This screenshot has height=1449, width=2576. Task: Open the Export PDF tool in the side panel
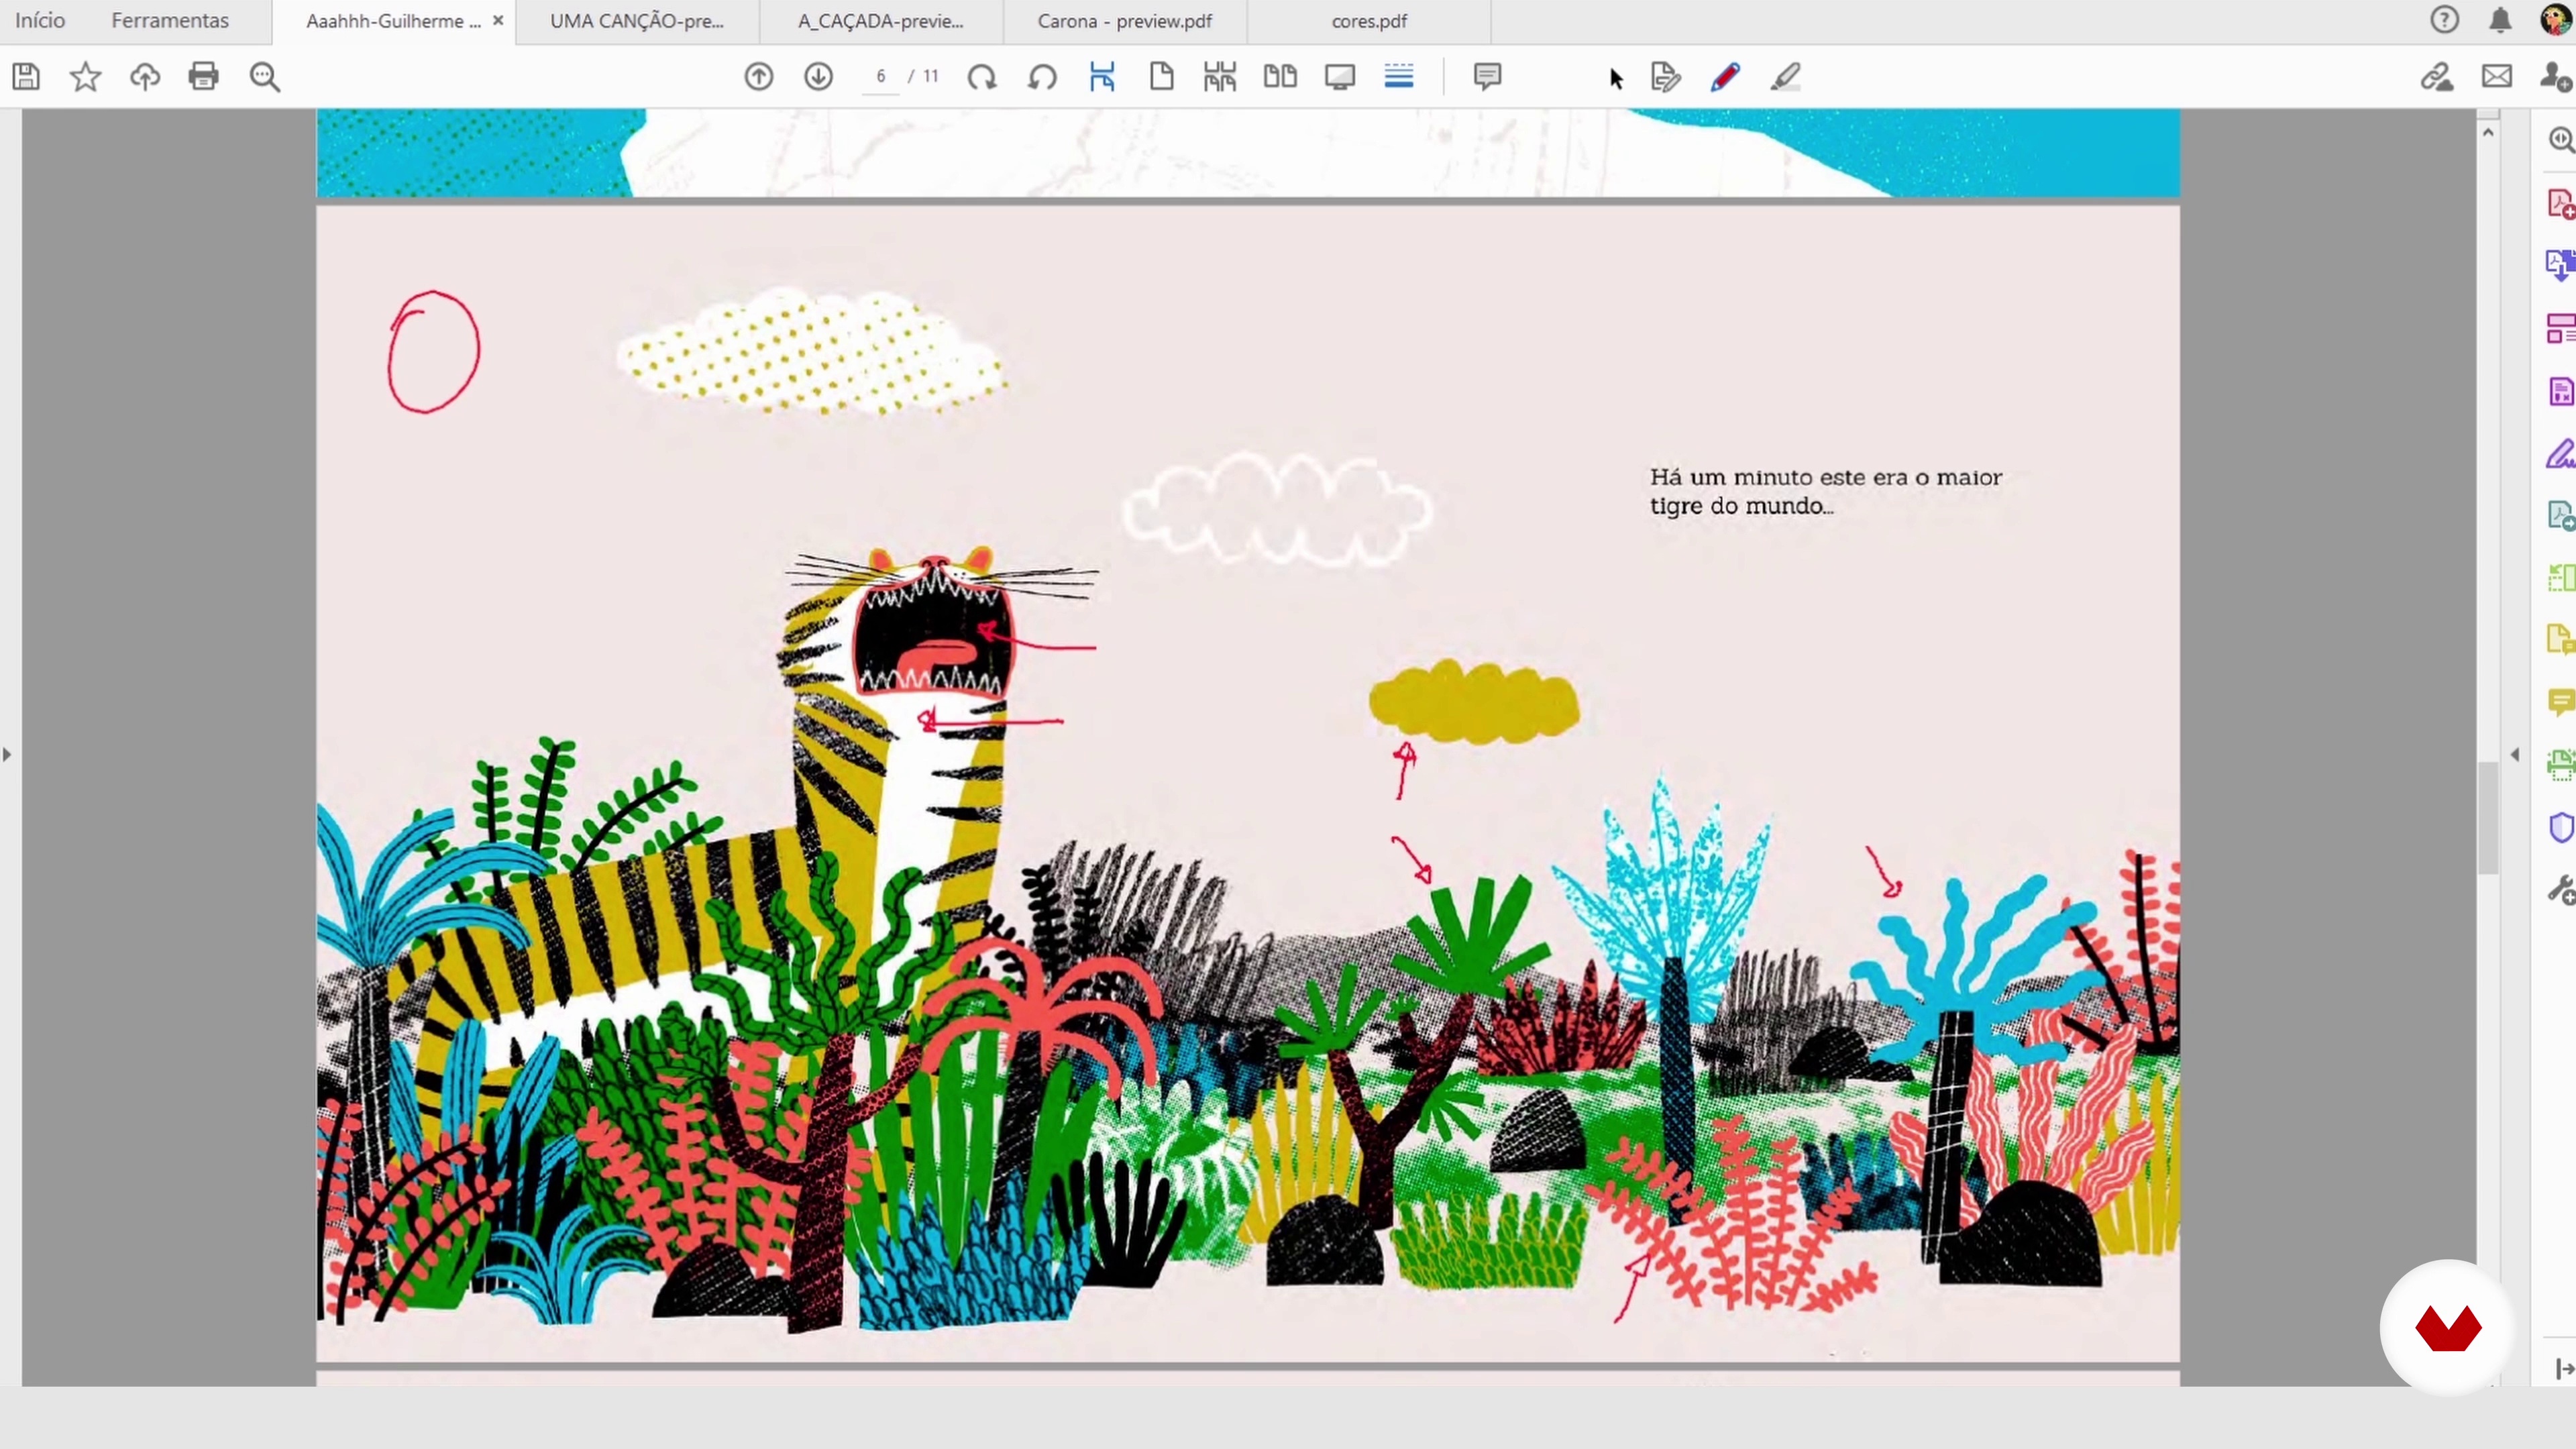coord(2561,516)
